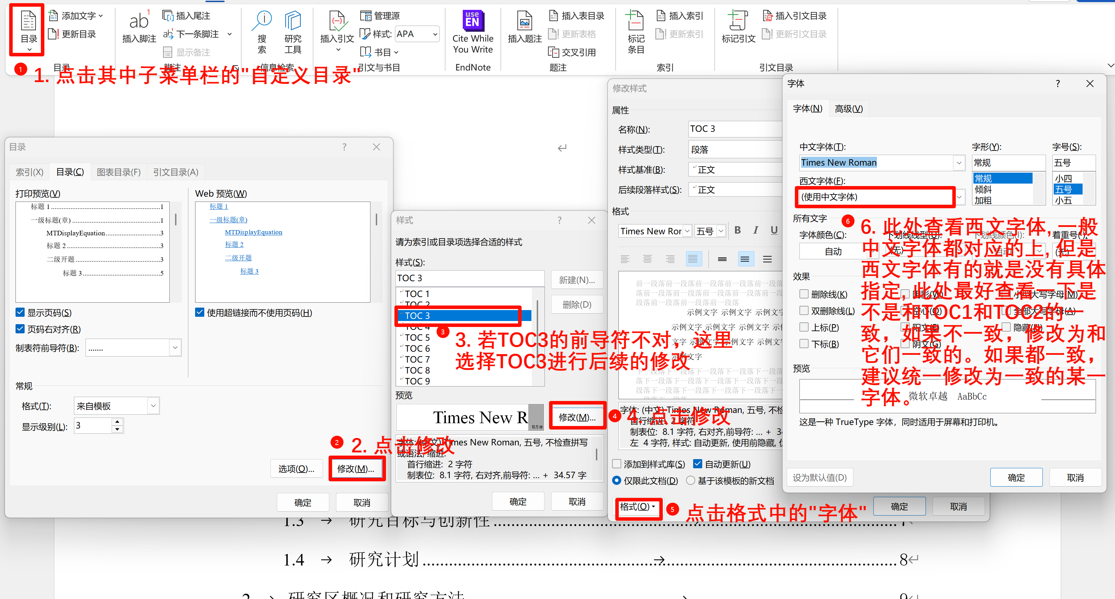
Task: Expand the 制表符前导符 dropdown
Action: (x=175, y=347)
